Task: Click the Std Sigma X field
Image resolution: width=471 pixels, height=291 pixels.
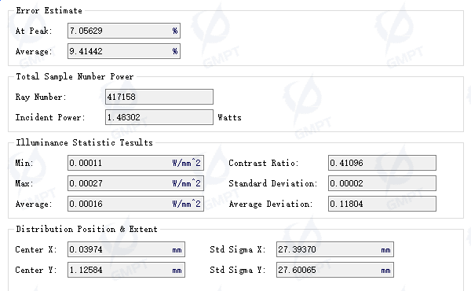Action: [x=335, y=249]
